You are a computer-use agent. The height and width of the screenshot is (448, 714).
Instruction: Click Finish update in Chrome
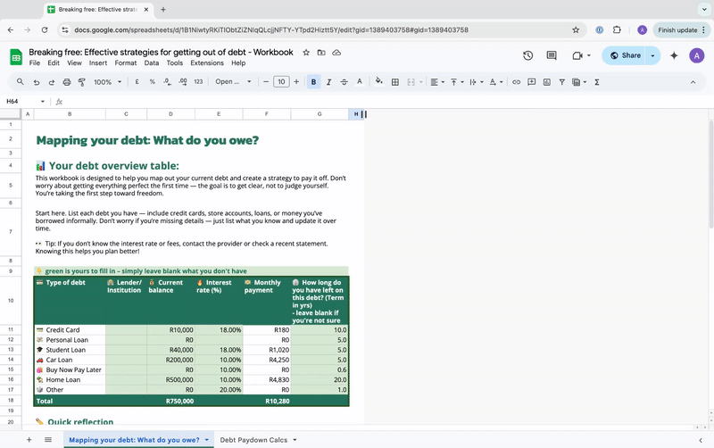(x=677, y=29)
